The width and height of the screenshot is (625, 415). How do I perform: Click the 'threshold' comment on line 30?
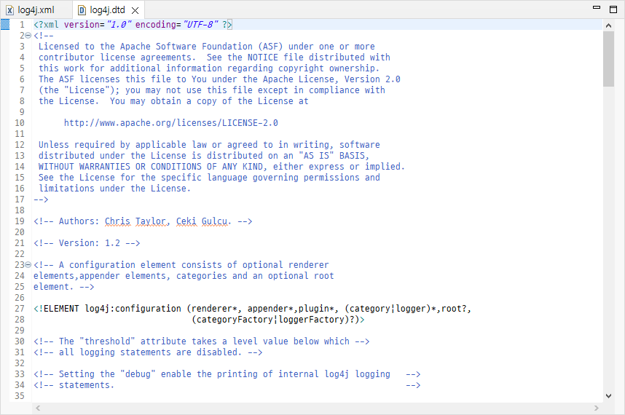click(201, 341)
